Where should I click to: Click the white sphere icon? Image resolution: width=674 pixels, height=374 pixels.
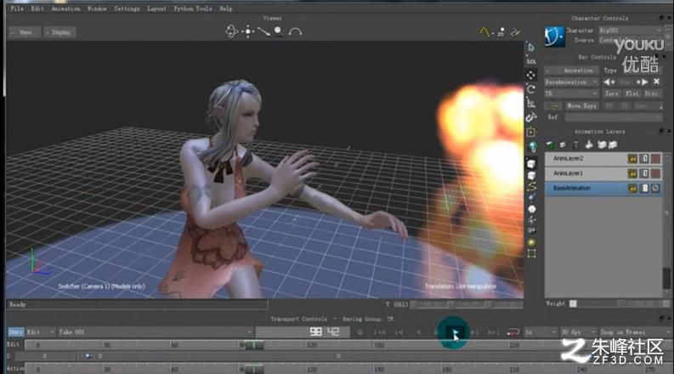pyautogui.click(x=532, y=209)
